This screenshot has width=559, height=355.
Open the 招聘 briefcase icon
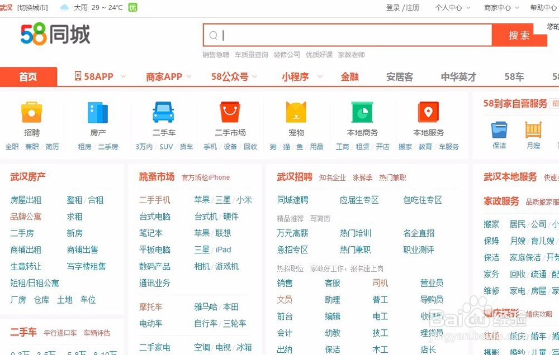pos(32,112)
